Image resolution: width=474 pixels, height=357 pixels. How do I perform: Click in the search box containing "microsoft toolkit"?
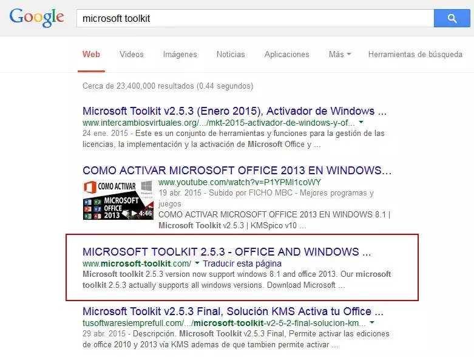point(255,18)
